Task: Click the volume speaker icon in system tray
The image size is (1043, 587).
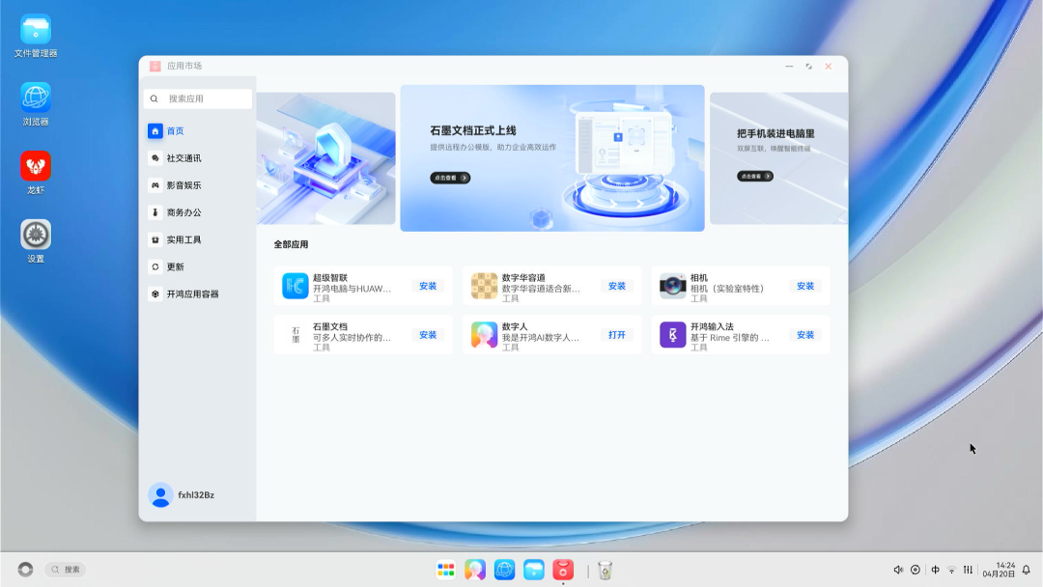Action: [x=898, y=570]
